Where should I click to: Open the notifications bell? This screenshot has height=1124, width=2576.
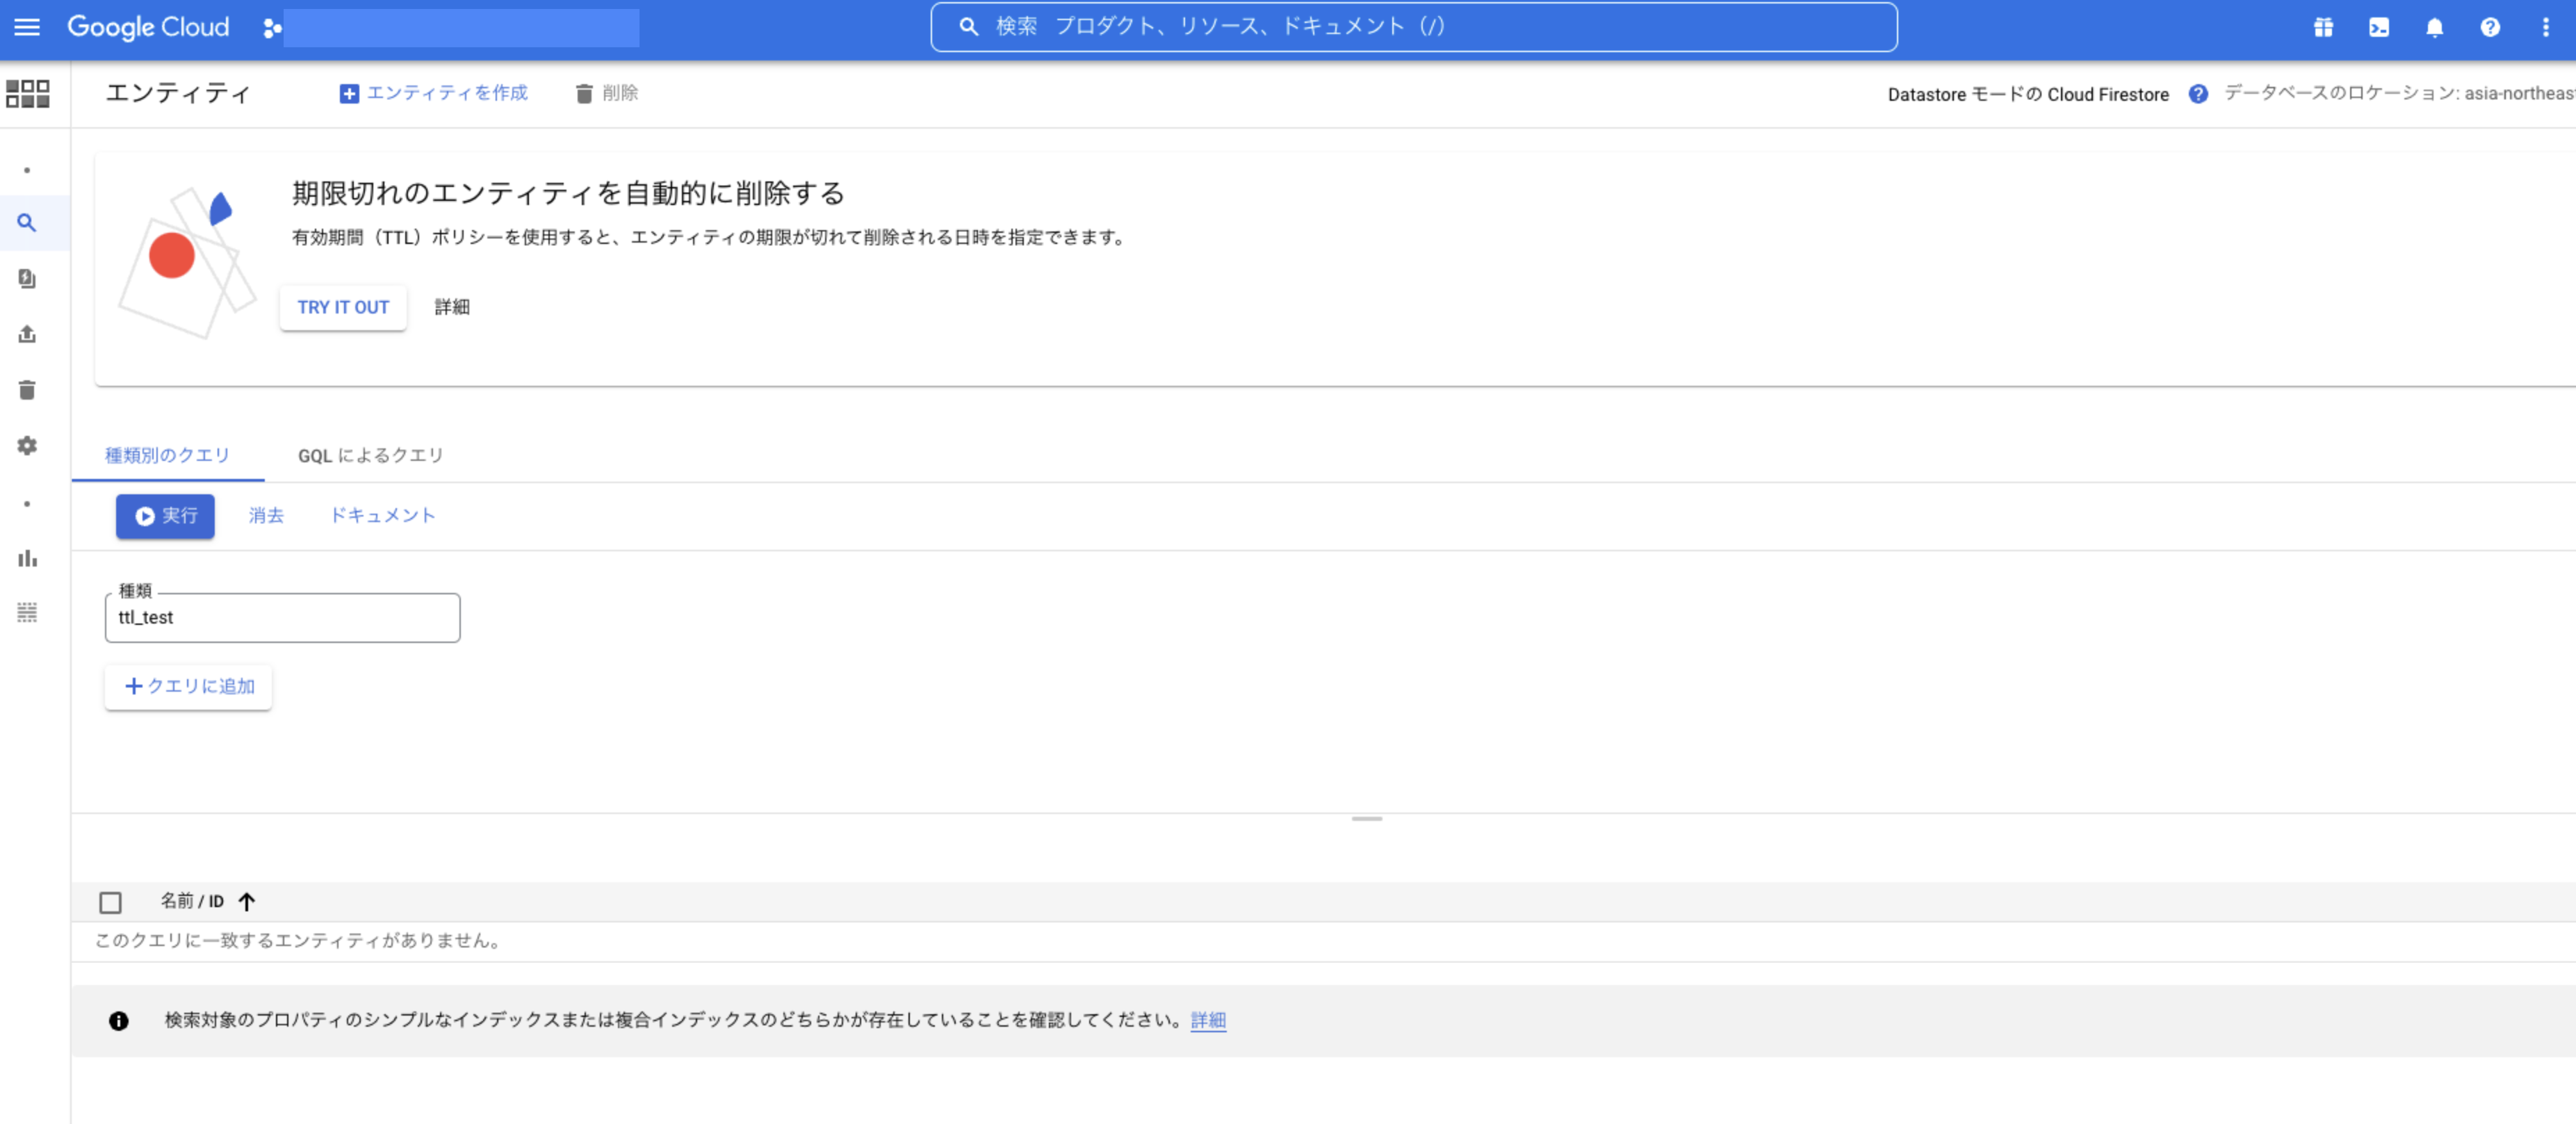coord(2434,28)
